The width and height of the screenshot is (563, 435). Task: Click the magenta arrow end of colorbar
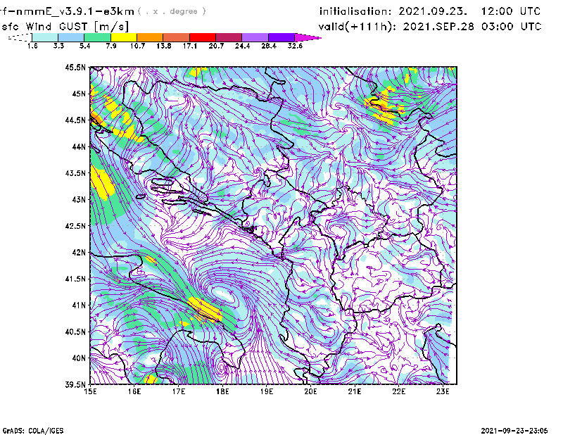pyautogui.click(x=308, y=37)
